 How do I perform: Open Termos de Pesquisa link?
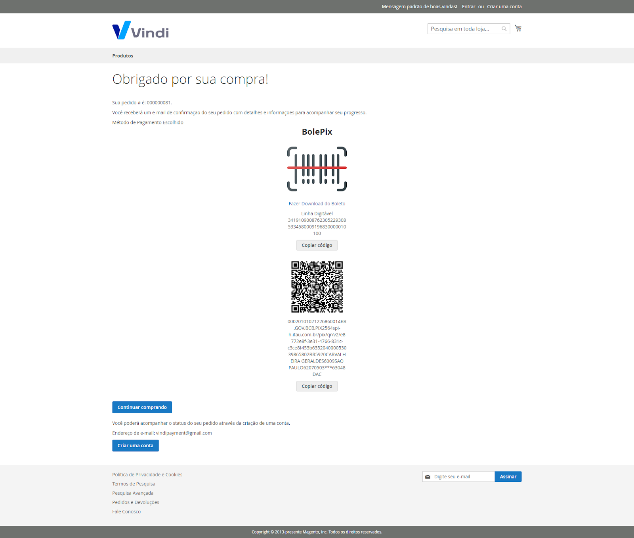tap(134, 484)
